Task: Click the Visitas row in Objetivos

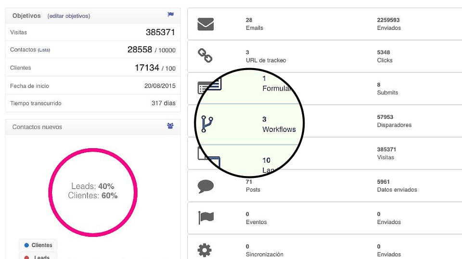Action: point(93,32)
